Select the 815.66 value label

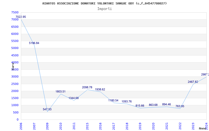tap(140, 106)
